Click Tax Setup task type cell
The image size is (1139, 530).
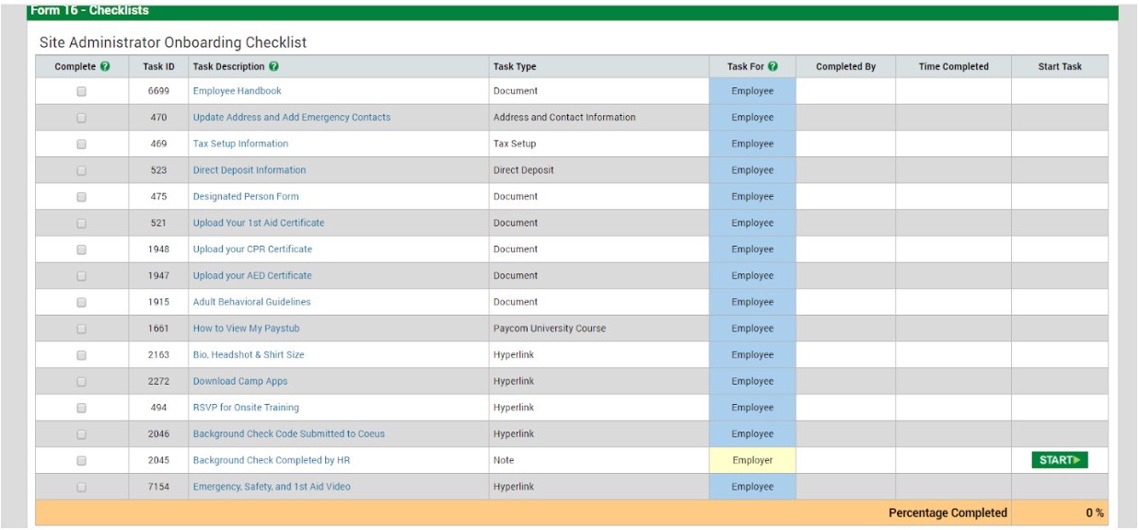pos(599,144)
